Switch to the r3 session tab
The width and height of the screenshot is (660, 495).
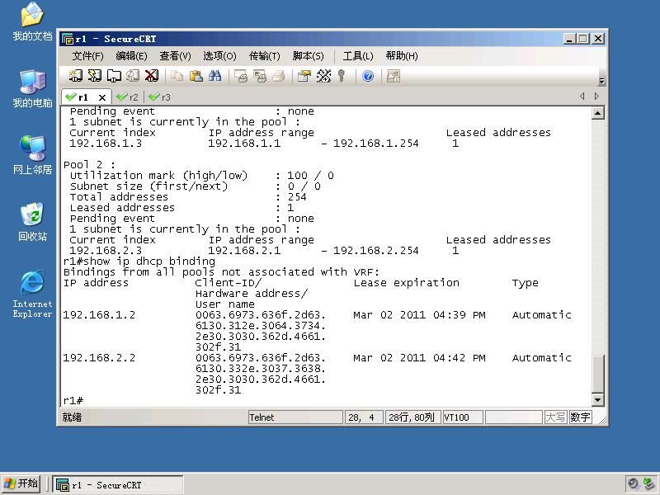[160, 97]
